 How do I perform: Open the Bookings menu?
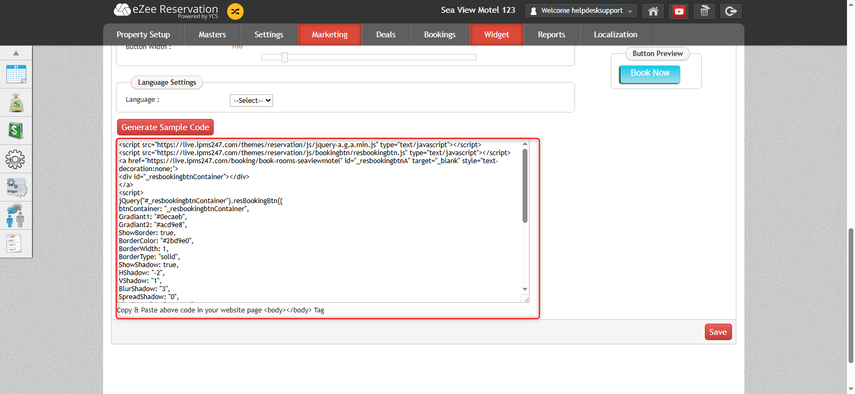(x=440, y=35)
